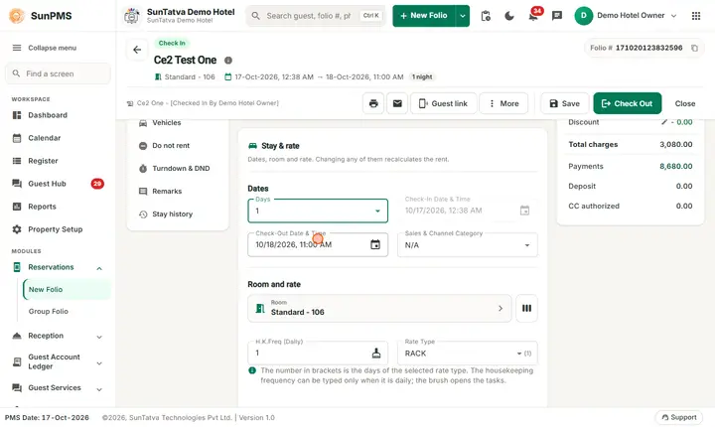
Task: Focus the Find a screen field
Action: 58,73
